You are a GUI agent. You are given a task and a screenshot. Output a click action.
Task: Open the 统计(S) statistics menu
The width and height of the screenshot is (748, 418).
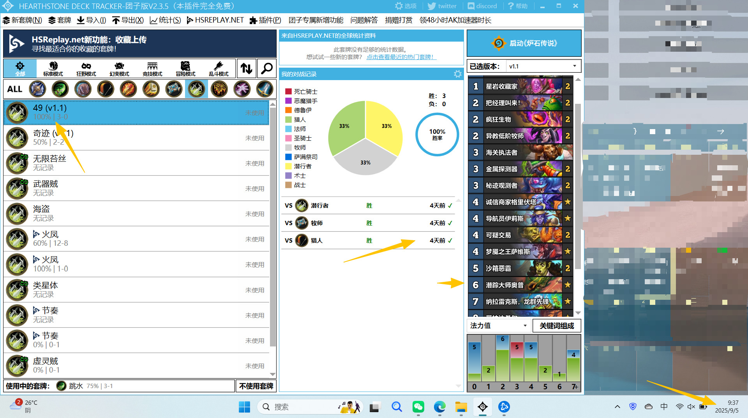(165, 20)
